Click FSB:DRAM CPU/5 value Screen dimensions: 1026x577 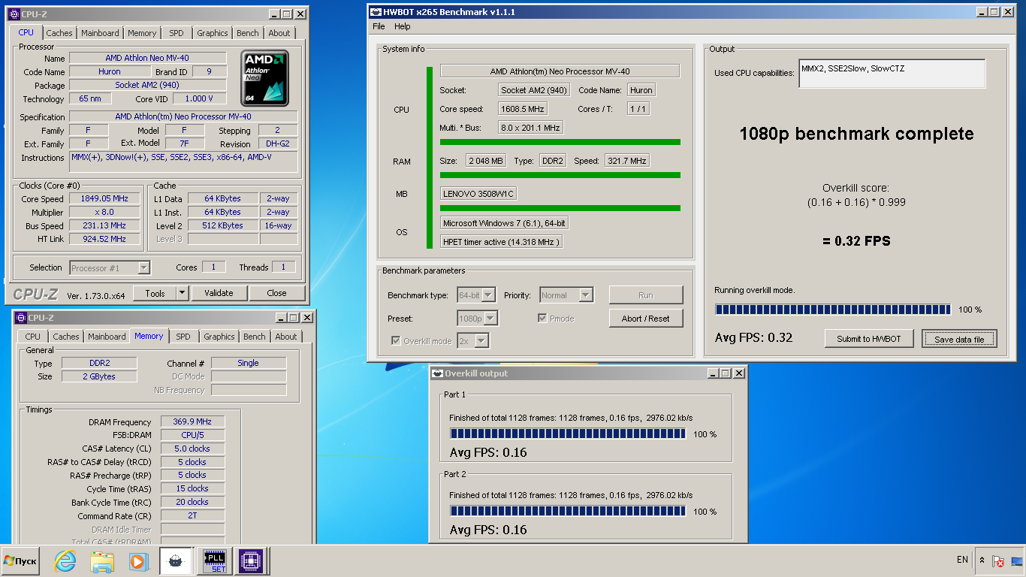(x=192, y=435)
